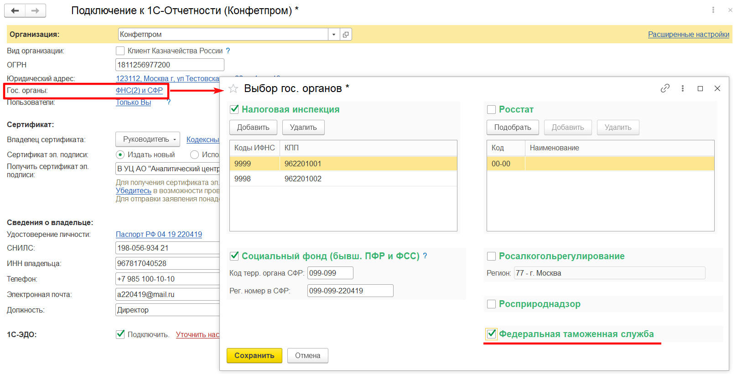Save the selection with Сохранить button
Image resolution: width=737 pixels, height=374 pixels.
pos(254,355)
